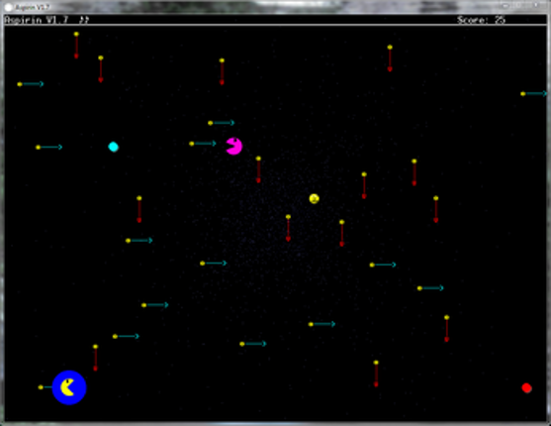Screen dimensions: 551x426
Task: Click the cyan arrow just left of cyan ball
Action: click(x=49, y=148)
